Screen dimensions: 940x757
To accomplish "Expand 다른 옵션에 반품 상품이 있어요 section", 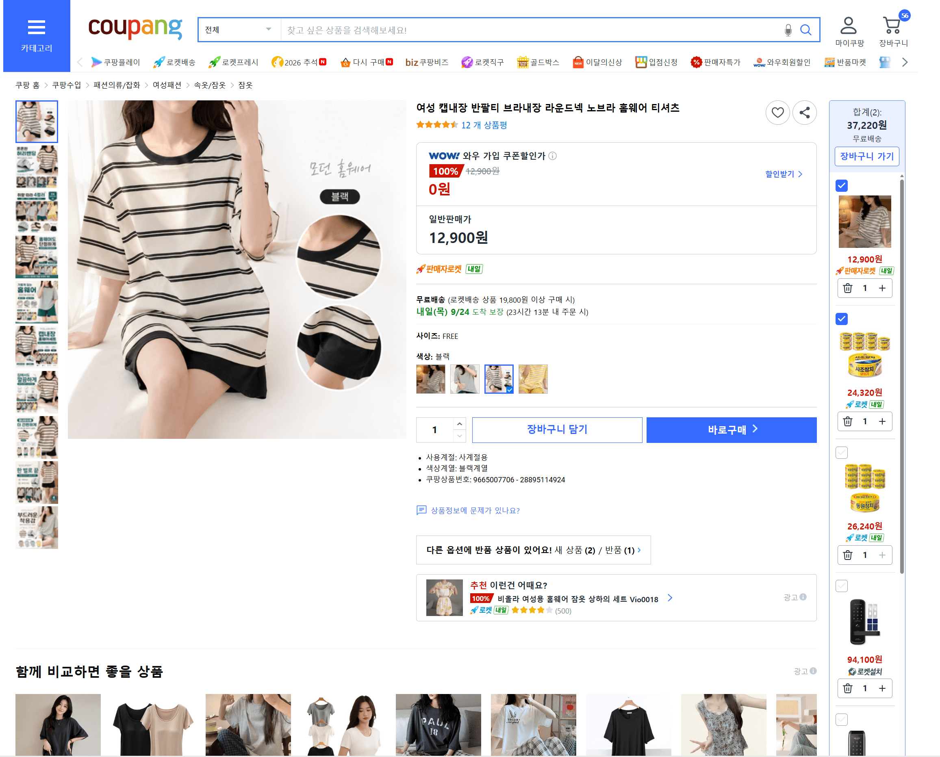I will coord(533,550).
